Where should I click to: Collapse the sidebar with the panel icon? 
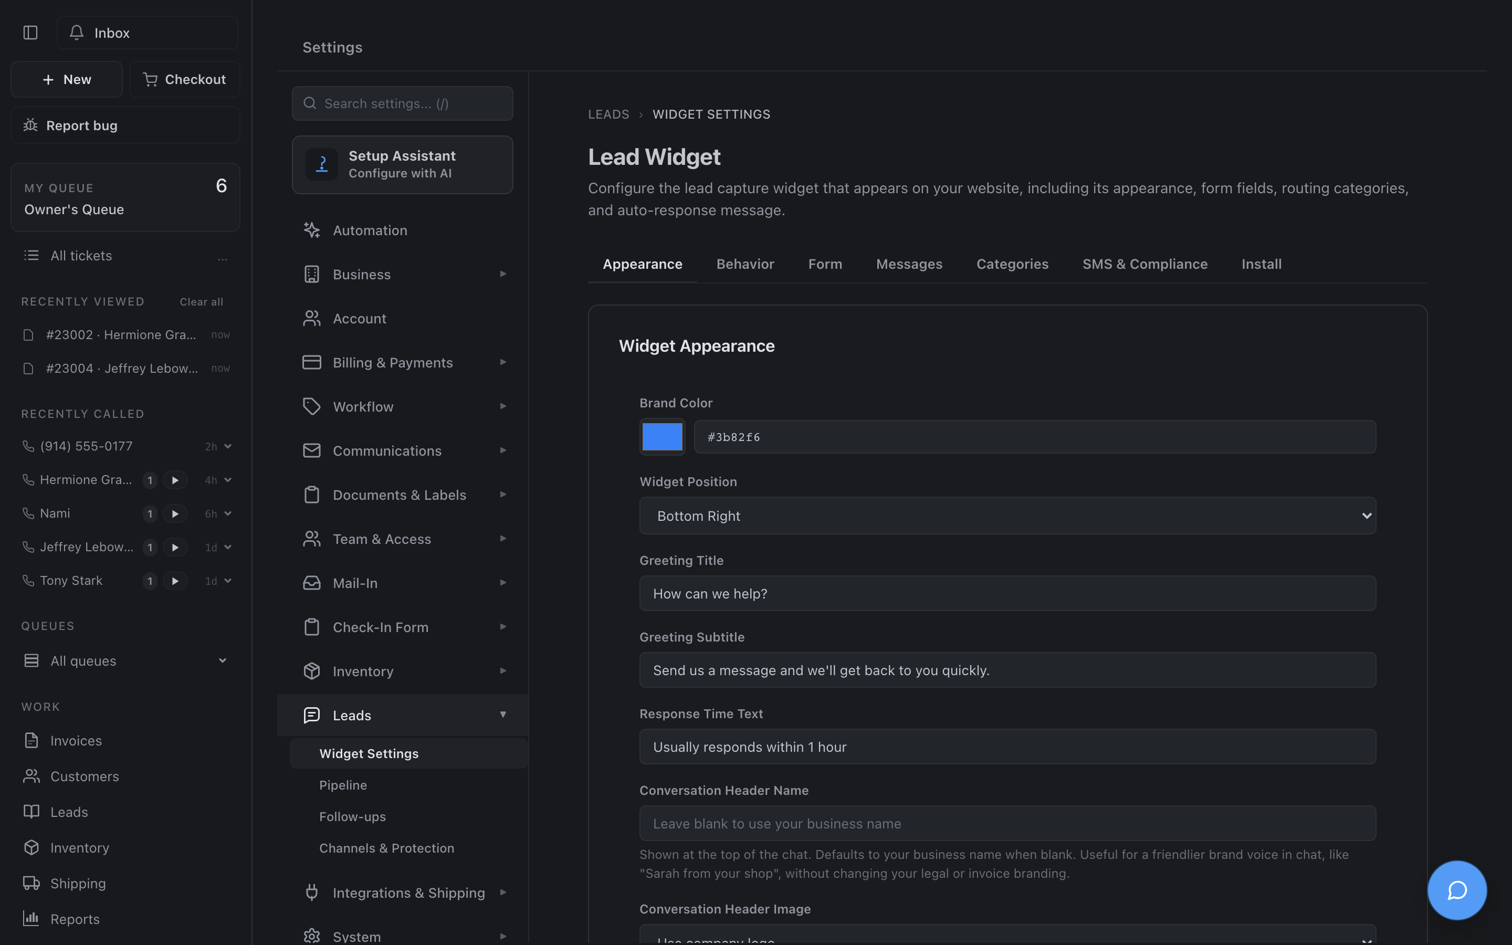pos(30,33)
